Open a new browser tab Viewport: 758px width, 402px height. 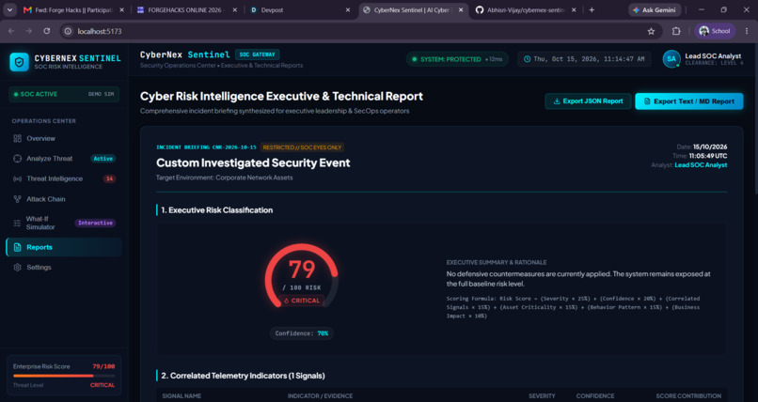pos(592,9)
